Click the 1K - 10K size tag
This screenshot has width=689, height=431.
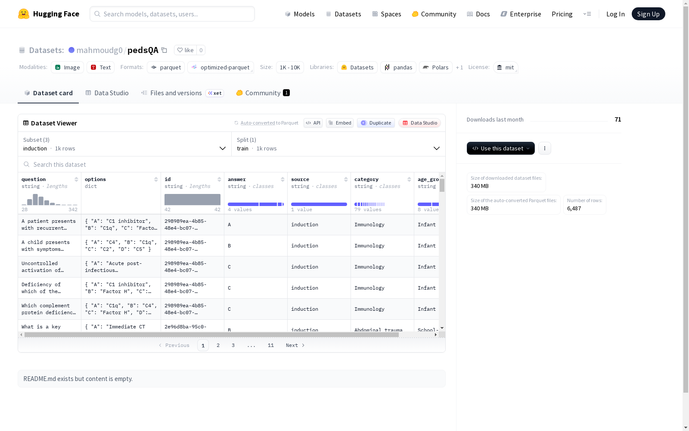point(290,67)
